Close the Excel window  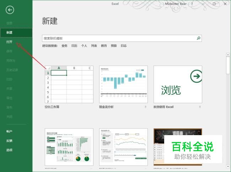225,4
